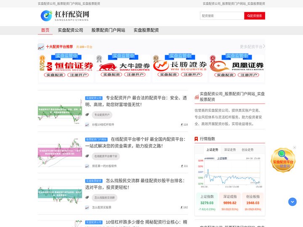The width and height of the screenshot is (303, 227).
Task: Close the floating 实盘配资平台 badge
Action: (295, 148)
